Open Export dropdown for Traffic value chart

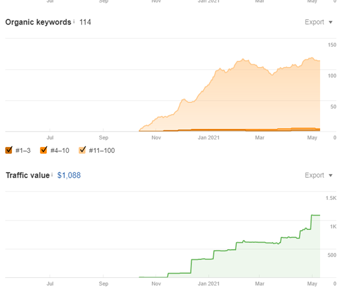click(x=318, y=175)
